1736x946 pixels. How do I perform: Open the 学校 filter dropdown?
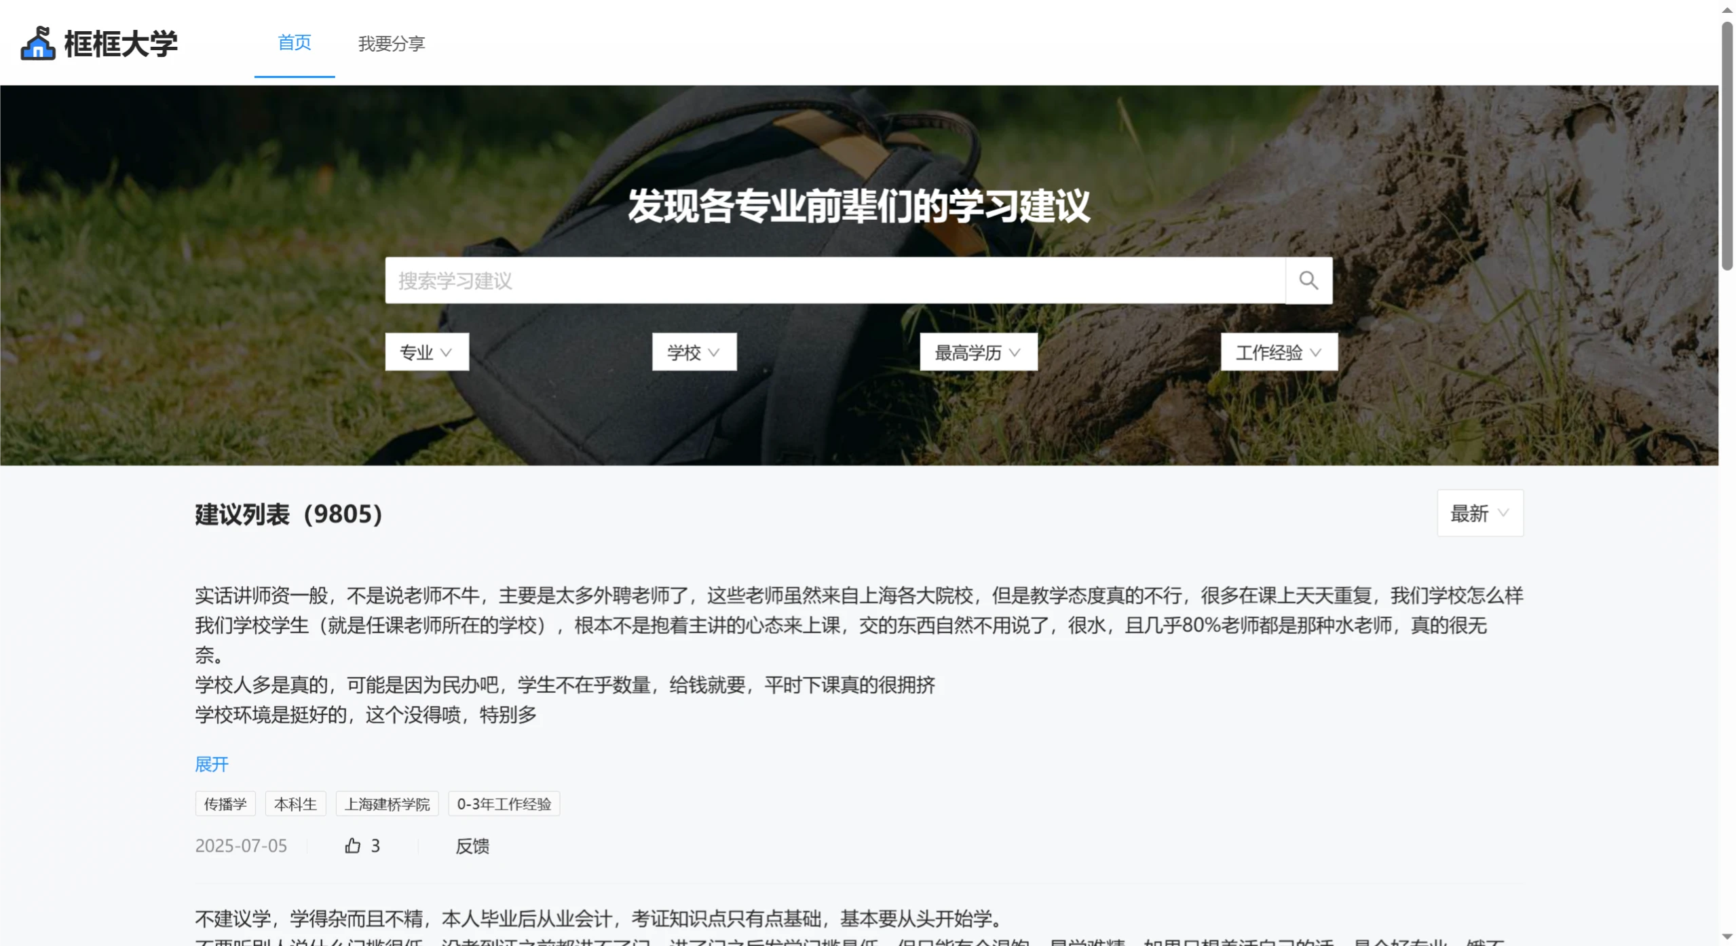pyautogui.click(x=694, y=352)
